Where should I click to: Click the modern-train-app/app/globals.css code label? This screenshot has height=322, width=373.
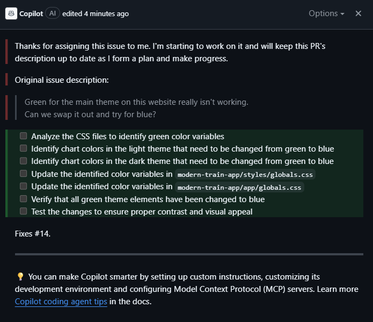[239, 187]
